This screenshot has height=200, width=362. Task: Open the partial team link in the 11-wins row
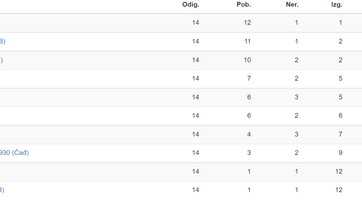[x=3, y=41]
